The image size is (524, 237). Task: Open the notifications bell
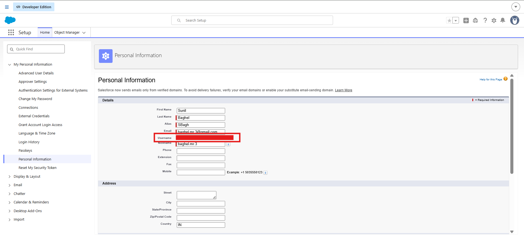tap(503, 21)
